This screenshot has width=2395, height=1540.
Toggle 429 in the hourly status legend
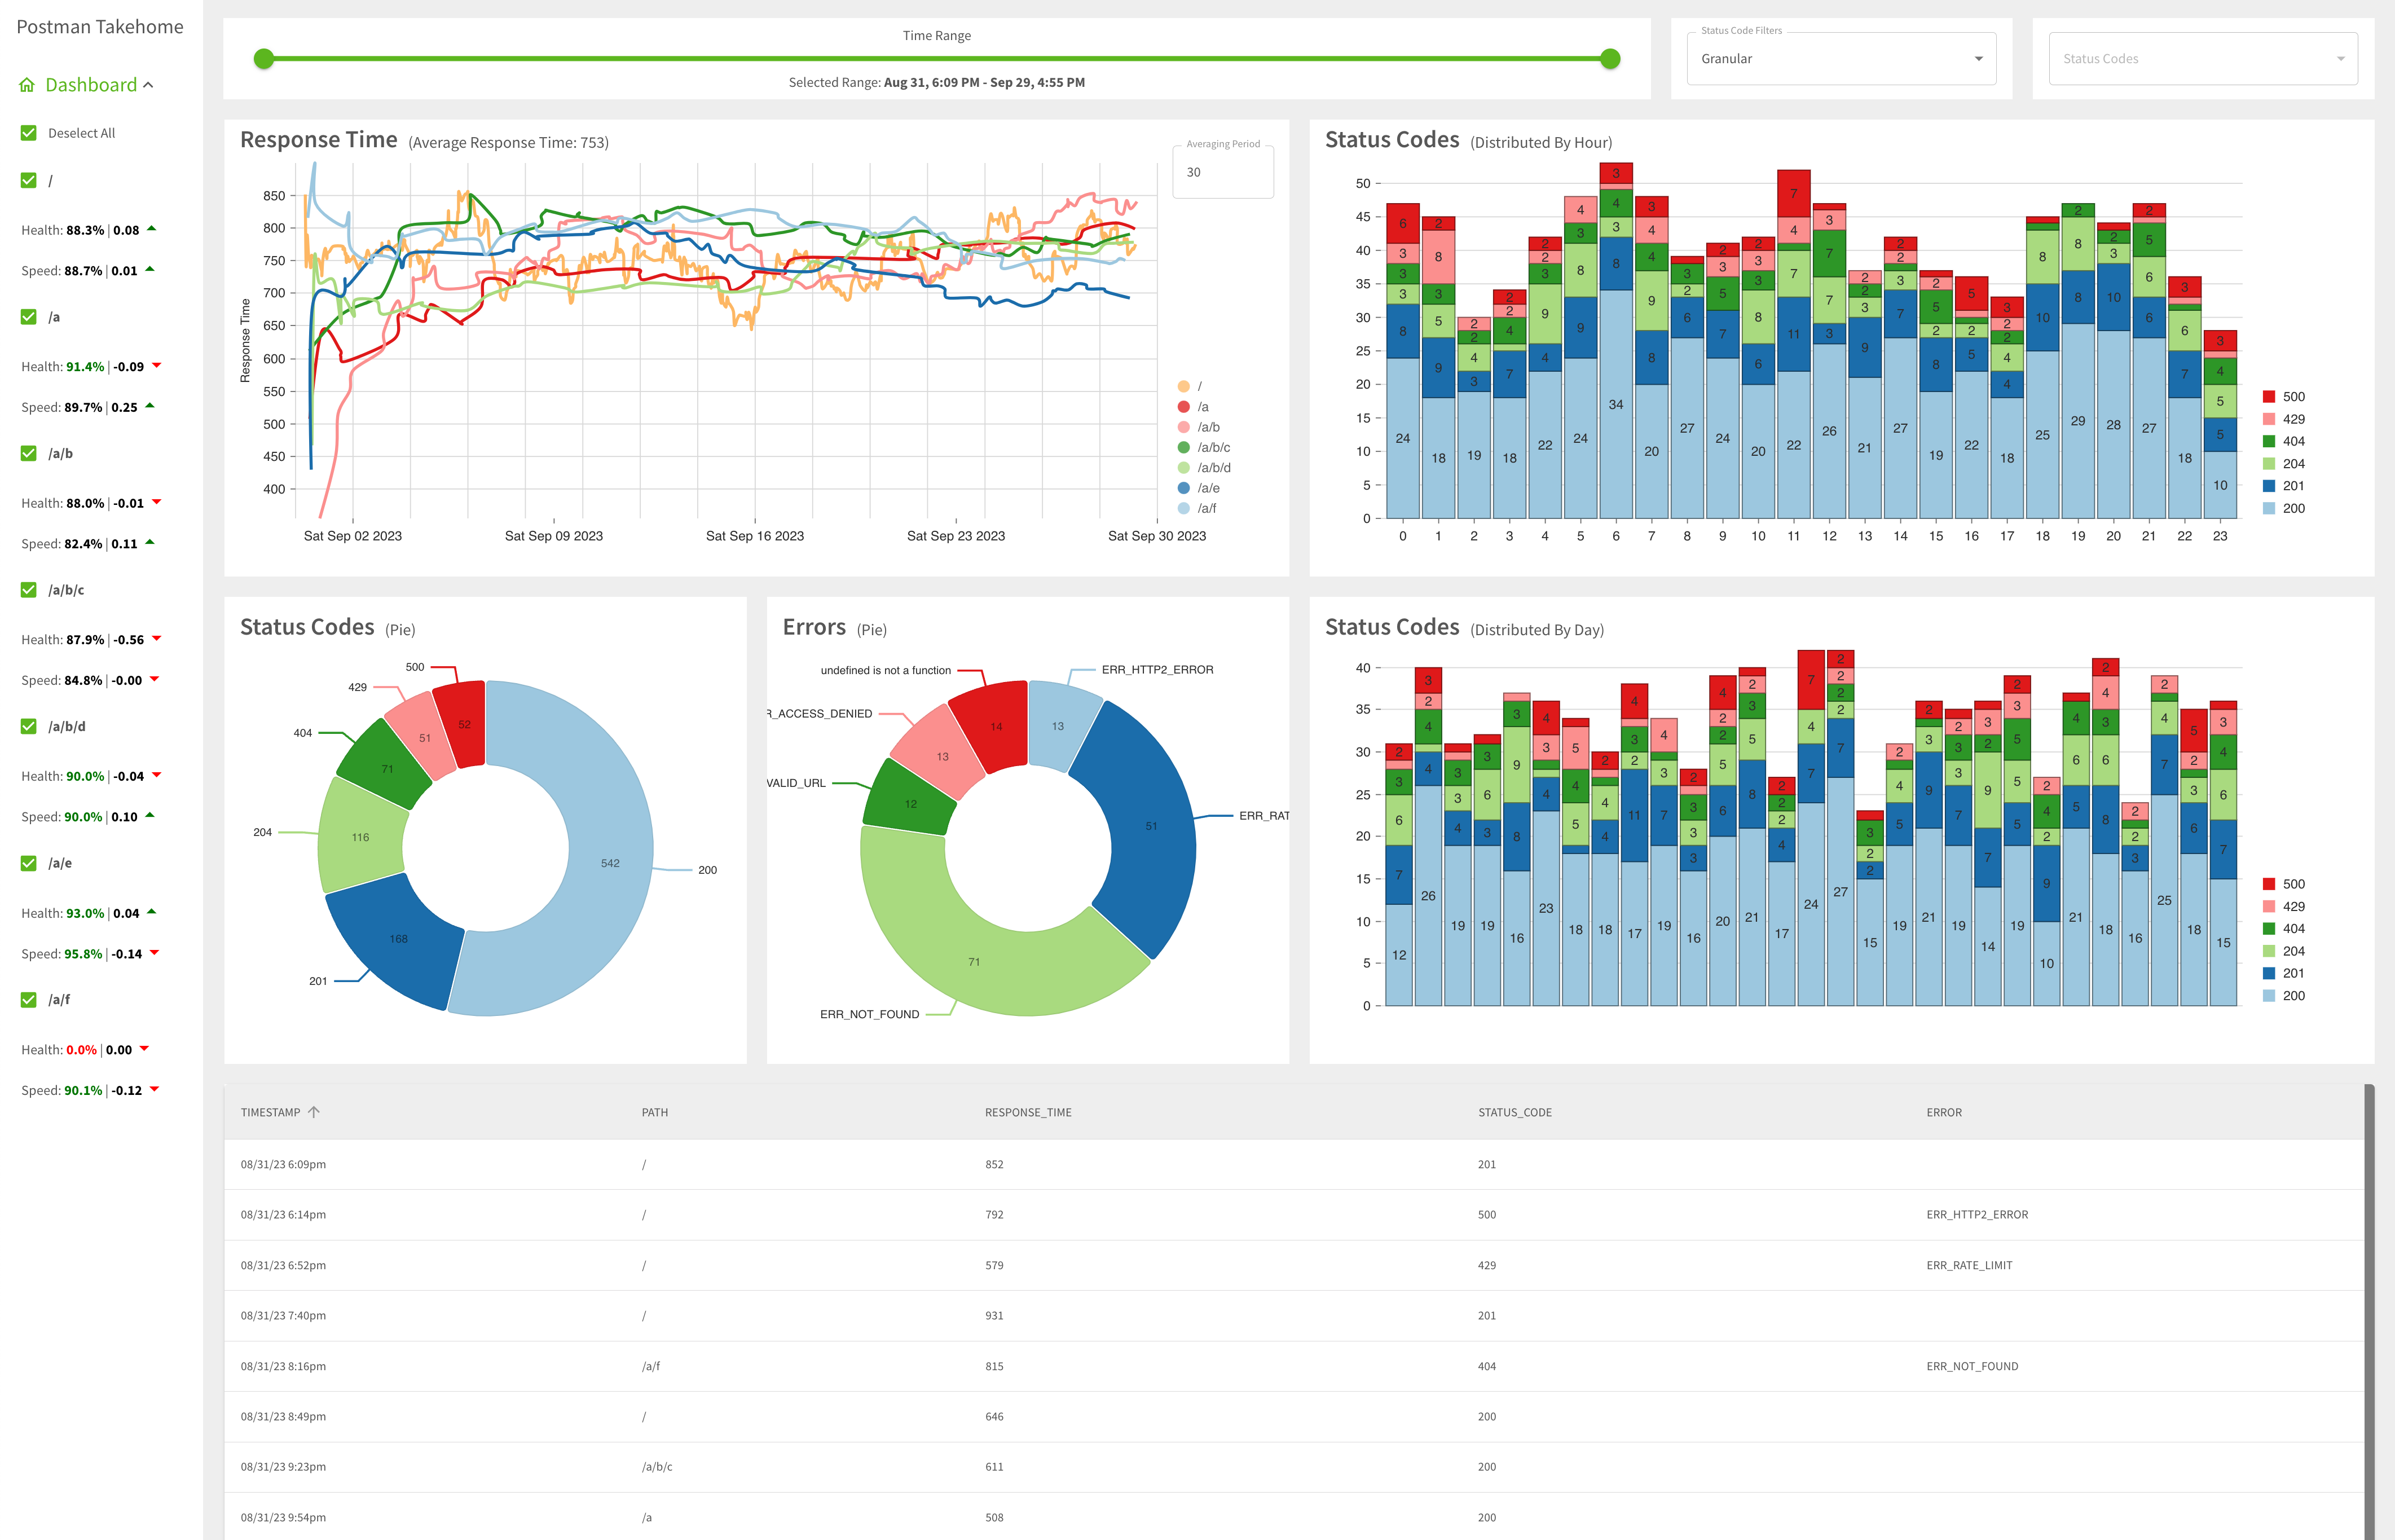(x=2283, y=419)
